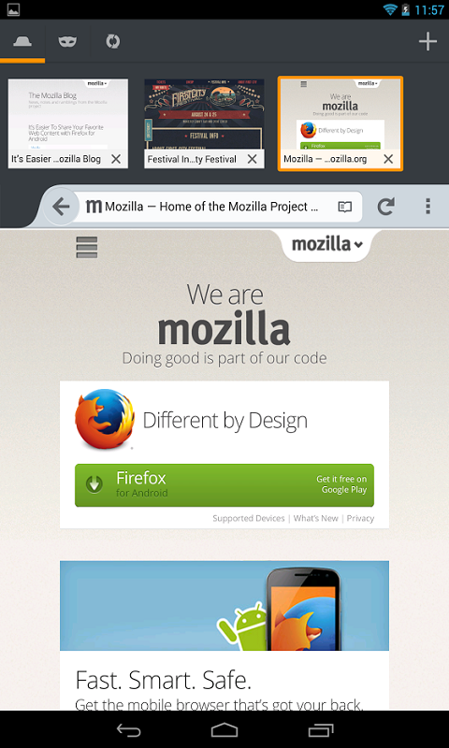The height and width of the screenshot is (748, 449).
Task: Open the three-dot overflow menu
Action: tap(427, 207)
